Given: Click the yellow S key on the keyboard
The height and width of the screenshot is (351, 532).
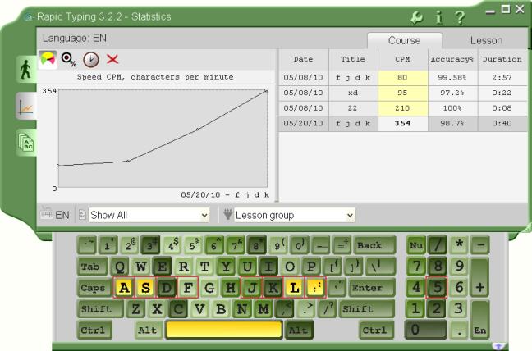Looking at the screenshot, I should point(145,288).
